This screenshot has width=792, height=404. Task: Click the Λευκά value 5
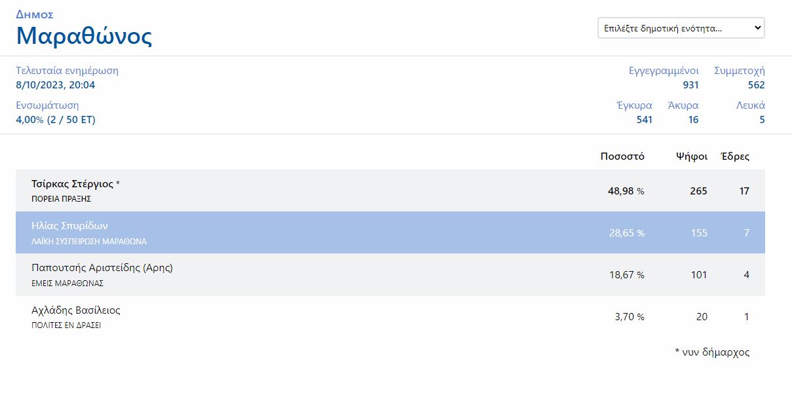[762, 120]
